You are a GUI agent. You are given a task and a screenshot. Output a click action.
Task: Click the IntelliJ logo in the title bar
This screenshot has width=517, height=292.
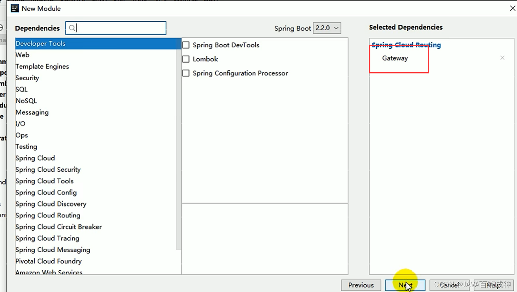[15, 8]
